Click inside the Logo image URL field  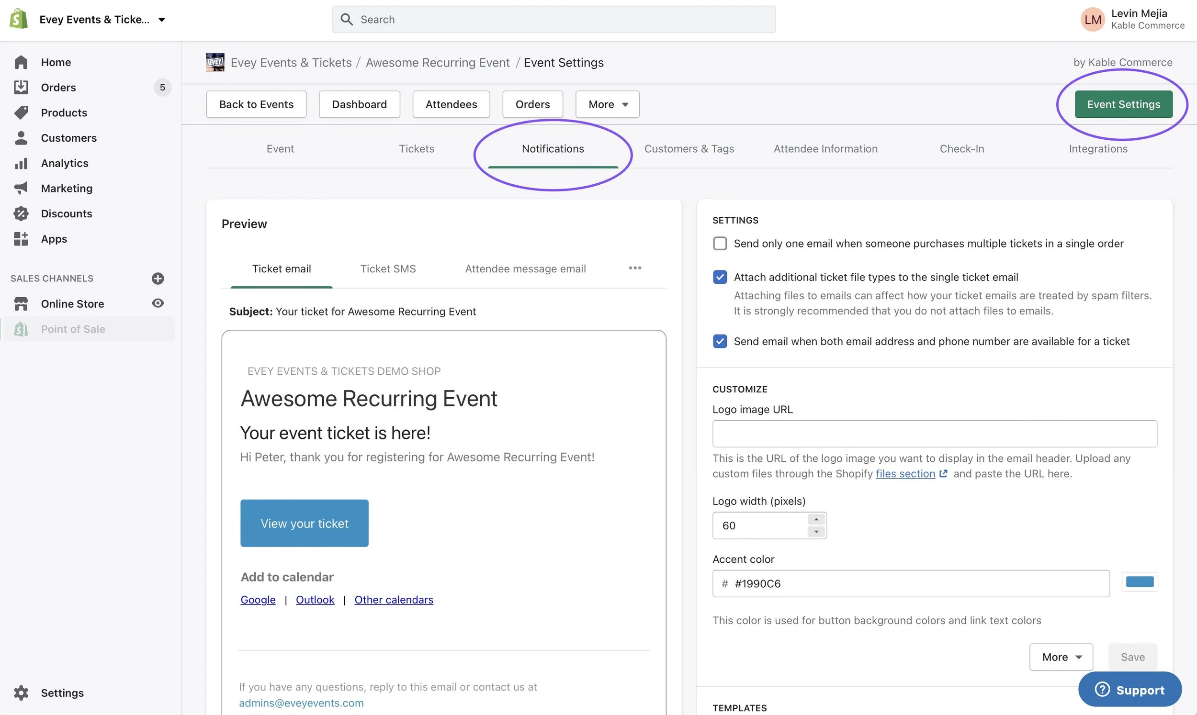pyautogui.click(x=934, y=434)
